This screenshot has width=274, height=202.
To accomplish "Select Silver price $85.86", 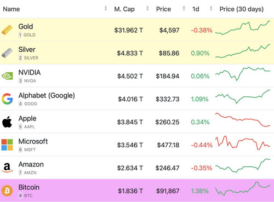I will (169, 53).
